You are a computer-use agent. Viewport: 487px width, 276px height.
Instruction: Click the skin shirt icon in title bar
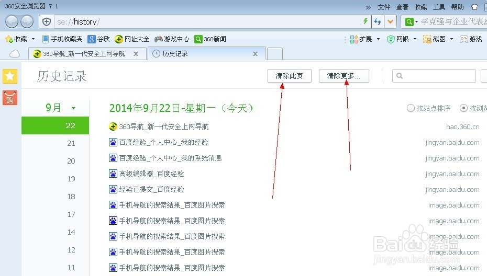pyautogui.click(x=474, y=7)
